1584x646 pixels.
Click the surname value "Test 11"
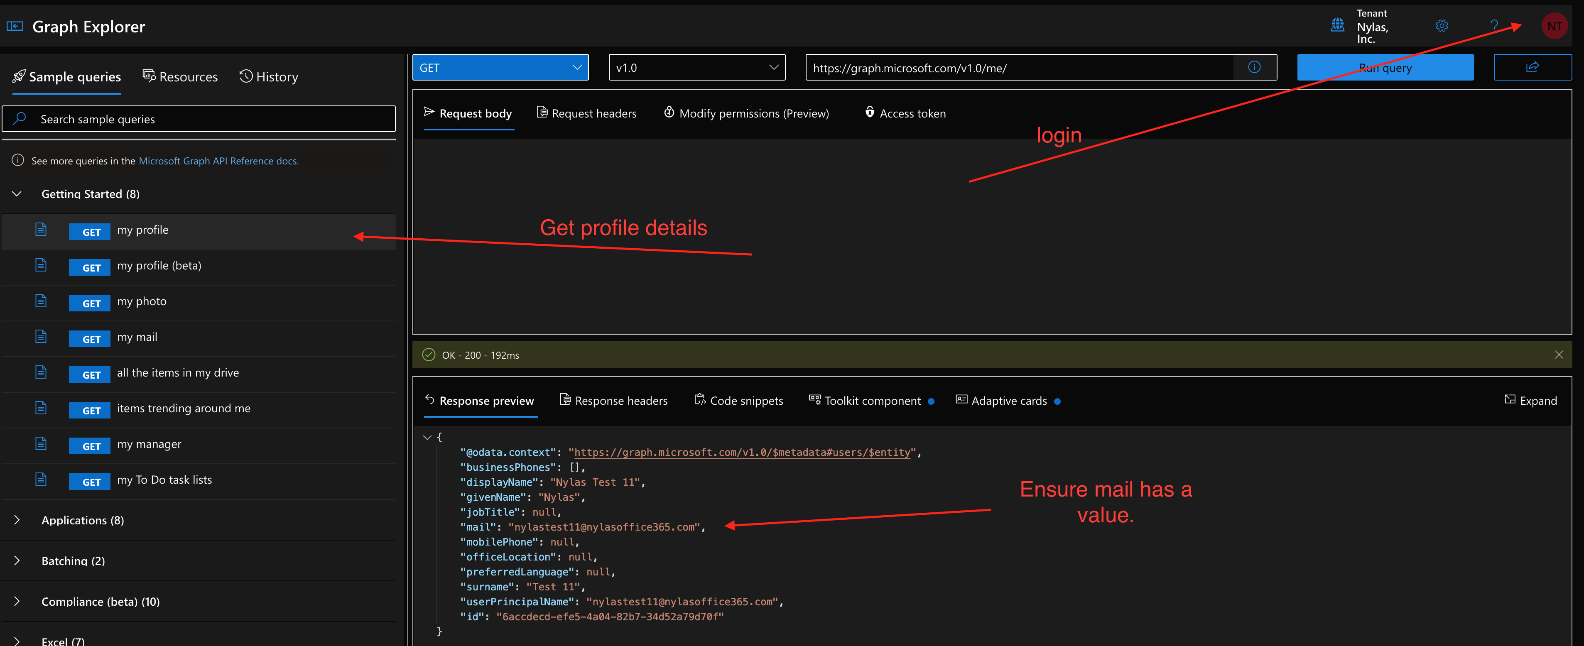point(554,587)
